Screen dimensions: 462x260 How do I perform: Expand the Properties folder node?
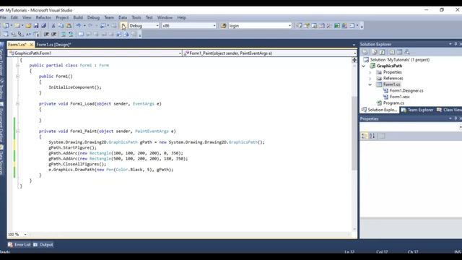click(370, 72)
